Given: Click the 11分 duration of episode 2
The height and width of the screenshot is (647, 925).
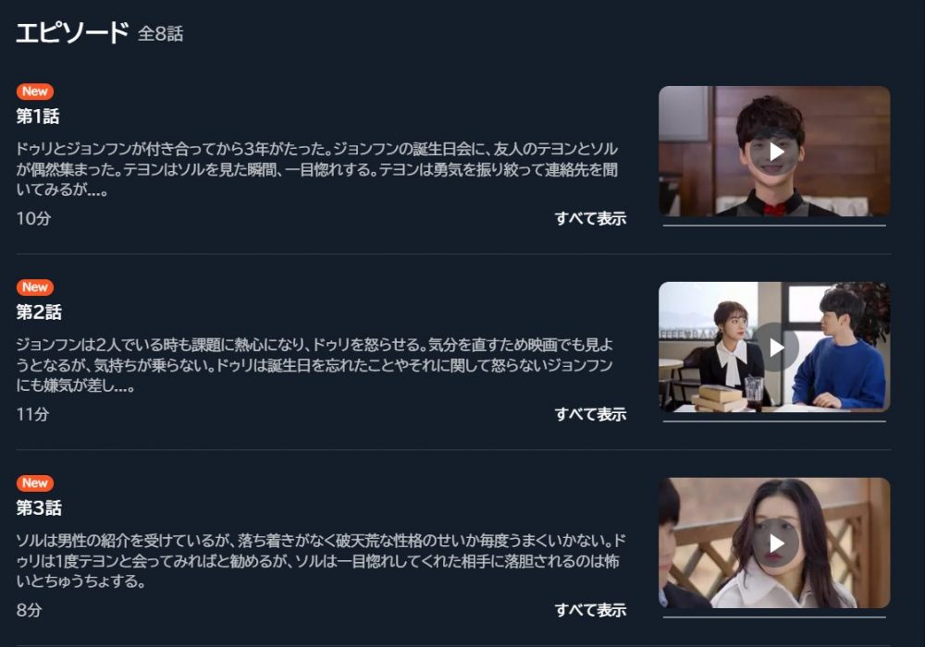Looking at the screenshot, I should pyautogui.click(x=32, y=414).
